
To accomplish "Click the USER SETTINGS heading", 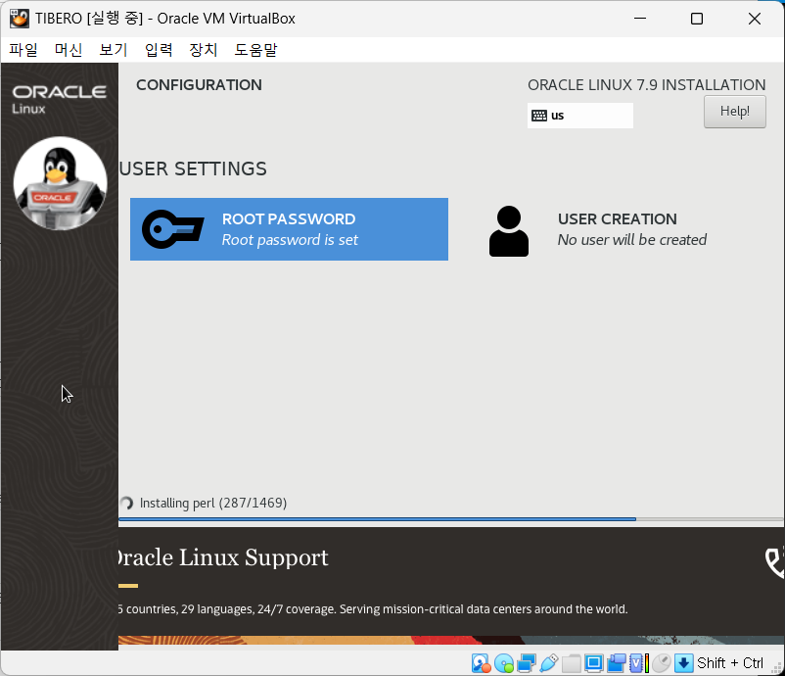I will (193, 169).
